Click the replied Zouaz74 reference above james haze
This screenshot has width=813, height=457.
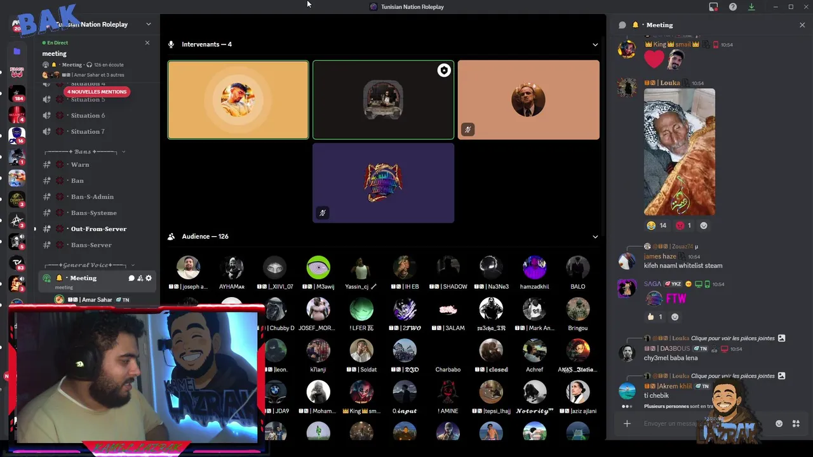(673, 246)
